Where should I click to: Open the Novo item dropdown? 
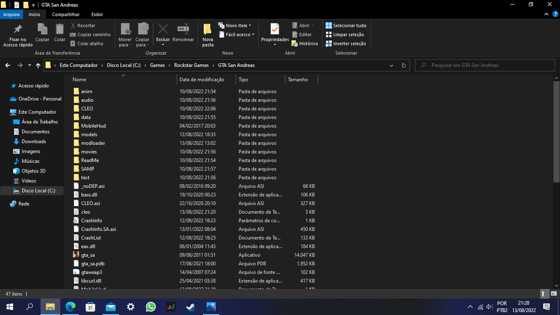[x=235, y=25]
